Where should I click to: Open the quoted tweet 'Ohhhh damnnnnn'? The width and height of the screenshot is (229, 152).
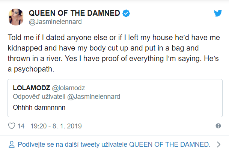pos(39,107)
